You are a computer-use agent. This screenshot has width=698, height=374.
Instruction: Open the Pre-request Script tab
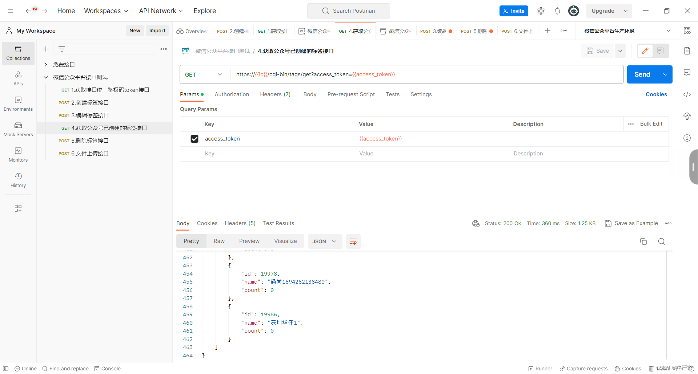coord(351,94)
